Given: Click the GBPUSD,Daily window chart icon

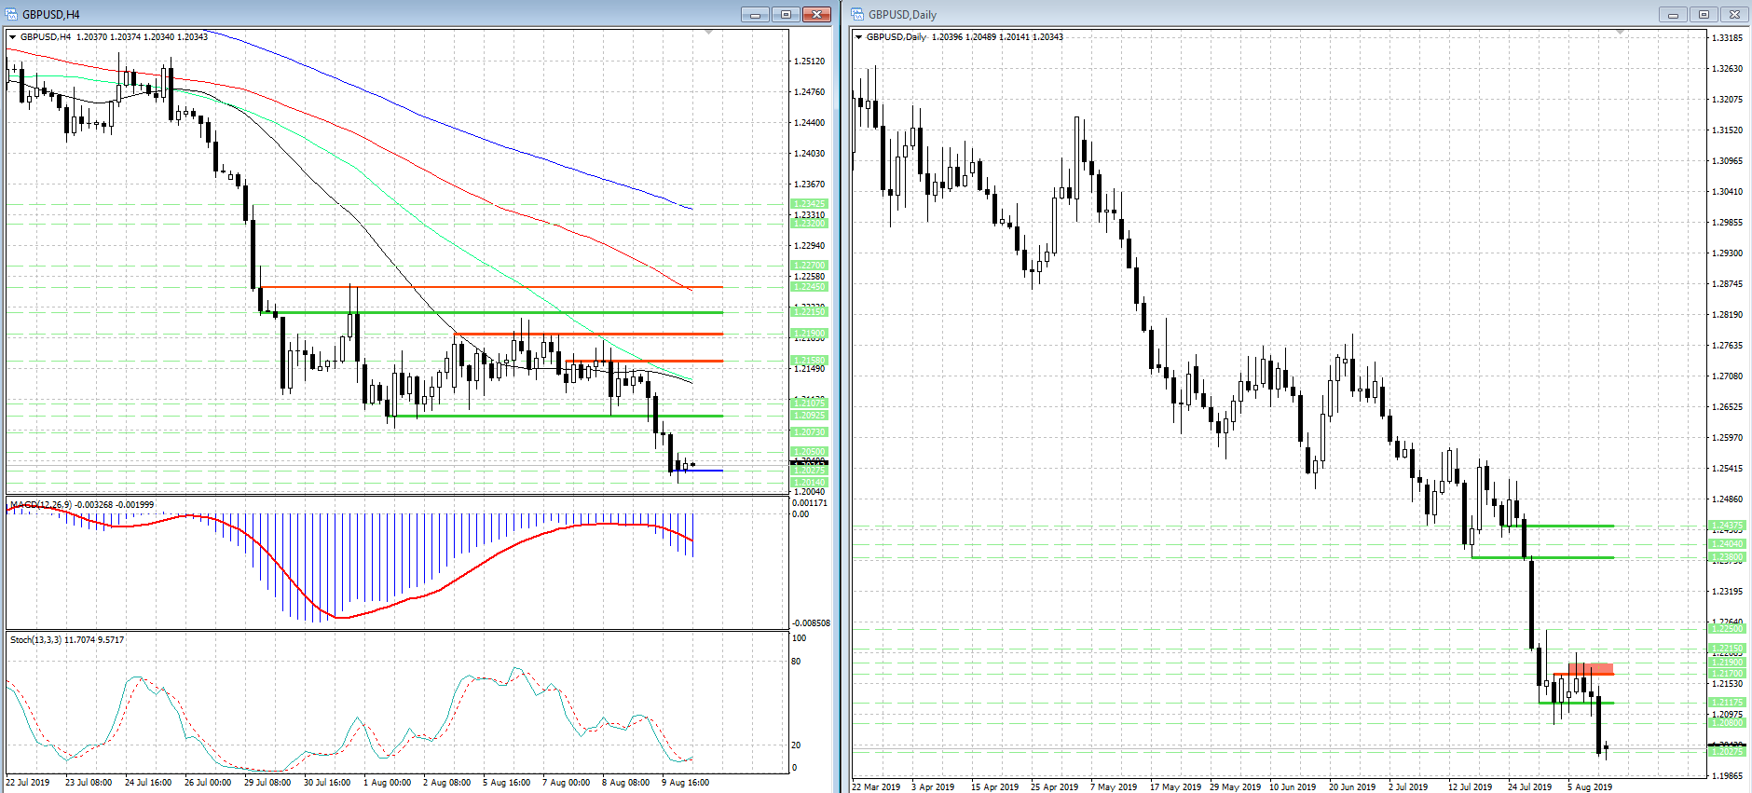Looking at the screenshot, I should click(858, 14).
